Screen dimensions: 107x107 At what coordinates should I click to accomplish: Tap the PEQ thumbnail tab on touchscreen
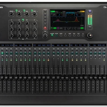(x=70, y=14)
